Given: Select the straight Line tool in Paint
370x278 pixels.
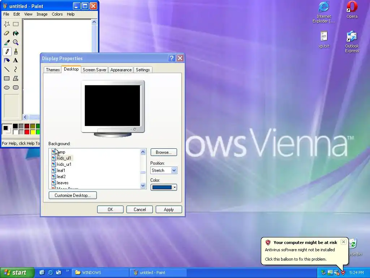Looking at the screenshot, I should (x=7, y=69).
